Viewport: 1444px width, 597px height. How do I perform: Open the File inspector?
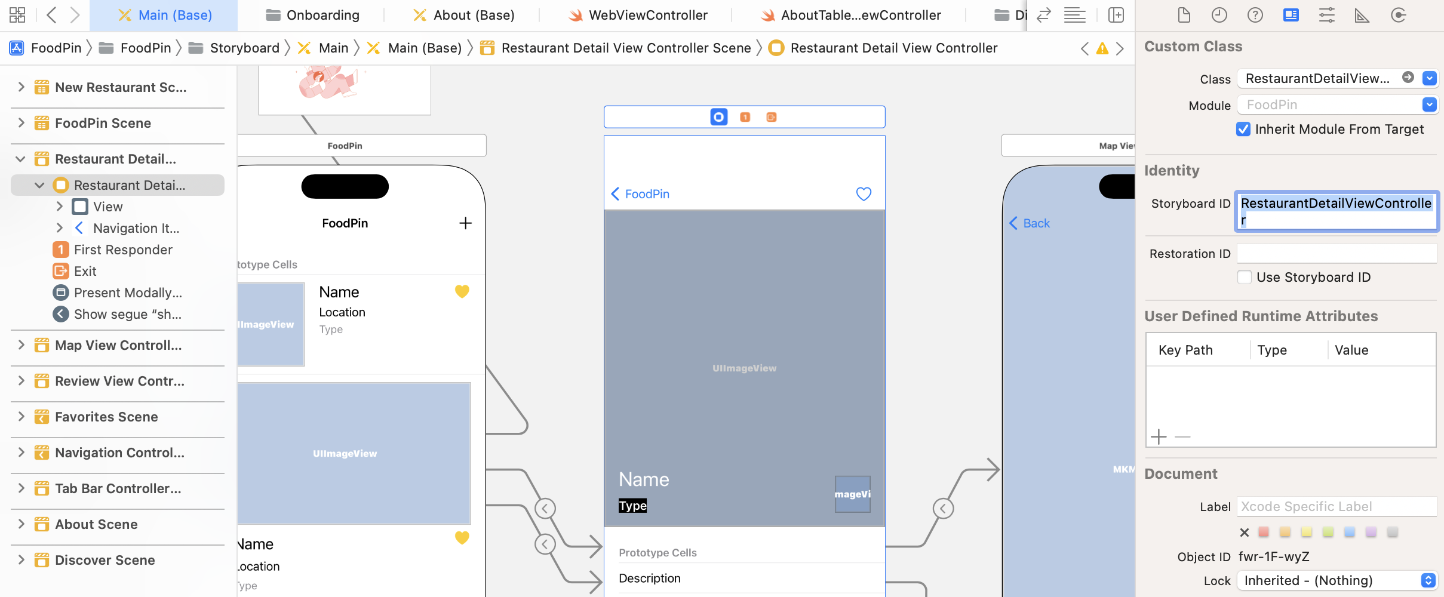tap(1183, 15)
